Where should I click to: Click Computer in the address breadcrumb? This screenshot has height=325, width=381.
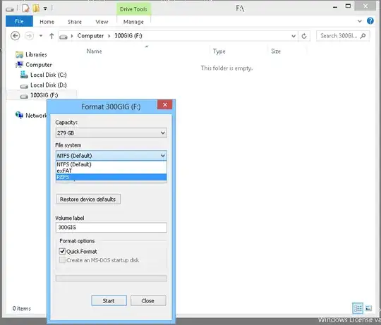90,36
